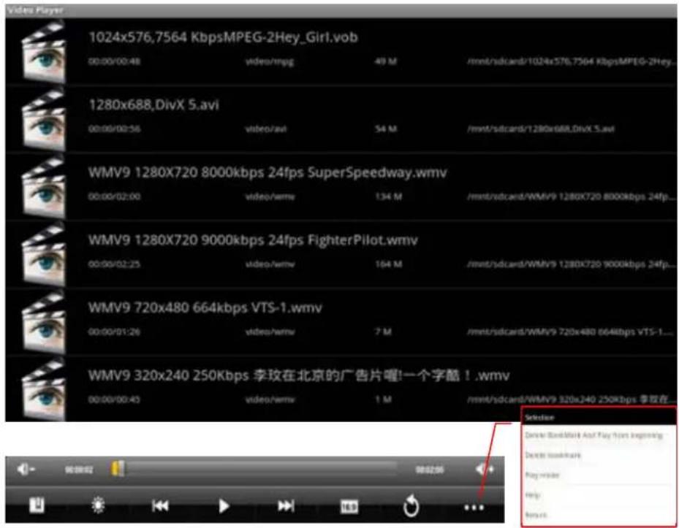
Task: Click the 7 M size of VTS-1.wmv
Action: tap(383, 332)
